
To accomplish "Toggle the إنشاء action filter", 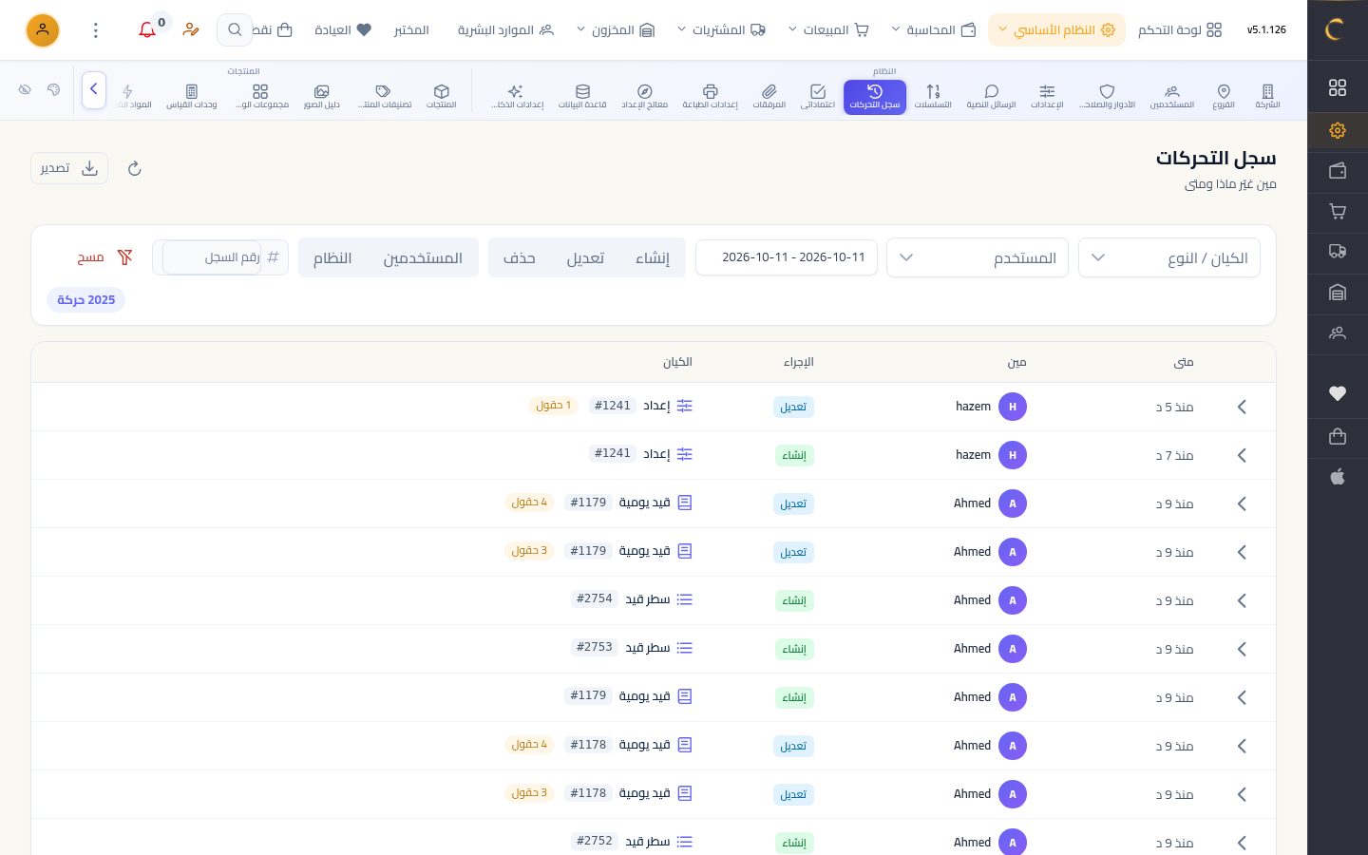I will pyautogui.click(x=653, y=257).
